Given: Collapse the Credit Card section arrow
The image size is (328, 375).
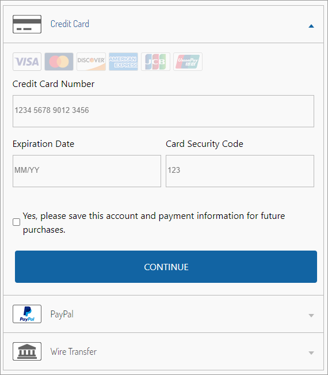Looking at the screenshot, I should pyautogui.click(x=311, y=26).
